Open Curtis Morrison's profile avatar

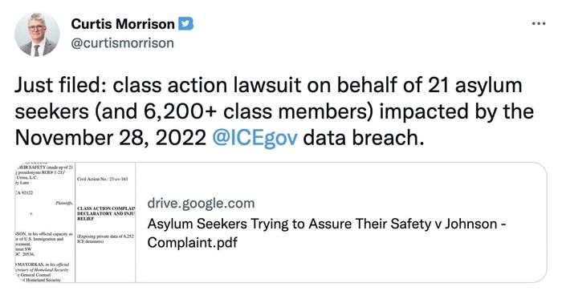(x=37, y=34)
